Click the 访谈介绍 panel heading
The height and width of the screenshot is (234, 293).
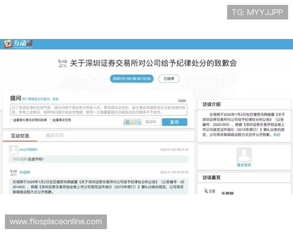coord(211,104)
